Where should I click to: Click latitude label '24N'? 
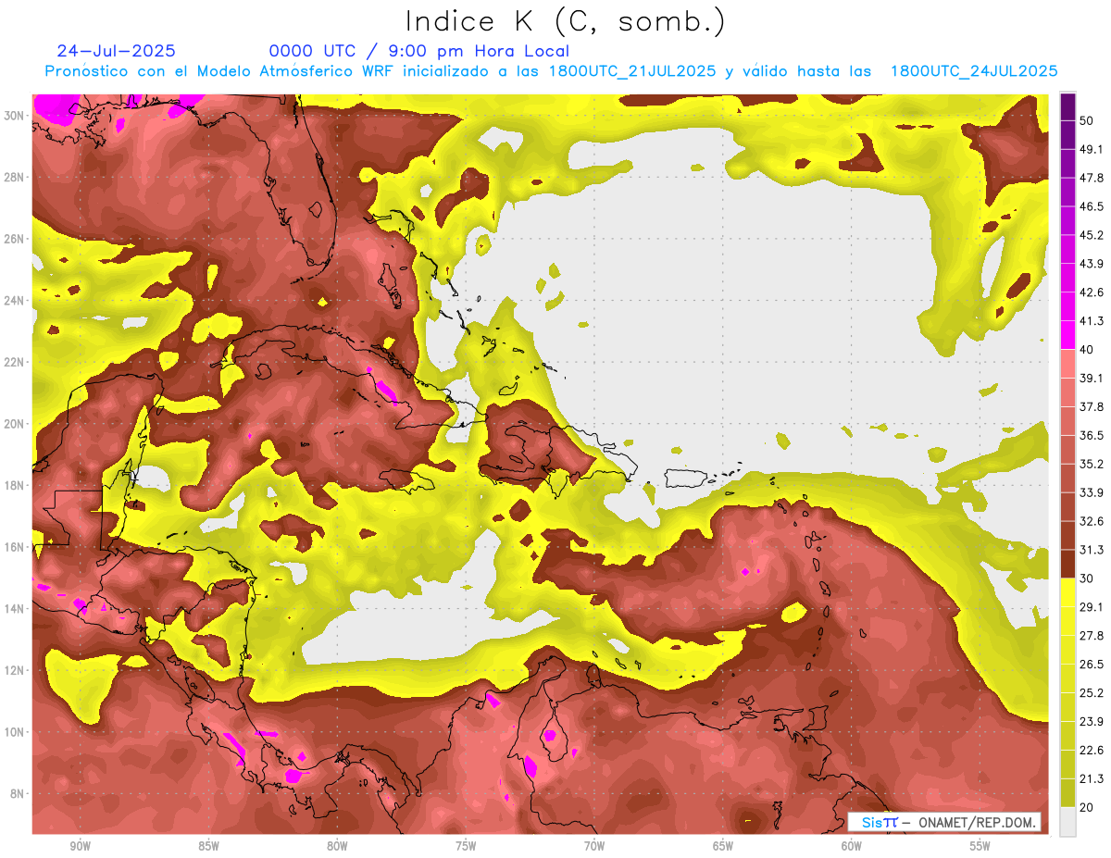[x=16, y=301]
